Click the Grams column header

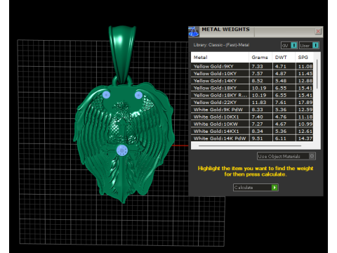[x=260, y=58]
